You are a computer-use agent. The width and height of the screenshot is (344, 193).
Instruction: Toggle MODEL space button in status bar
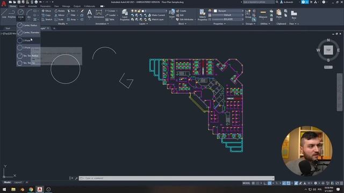(246, 183)
